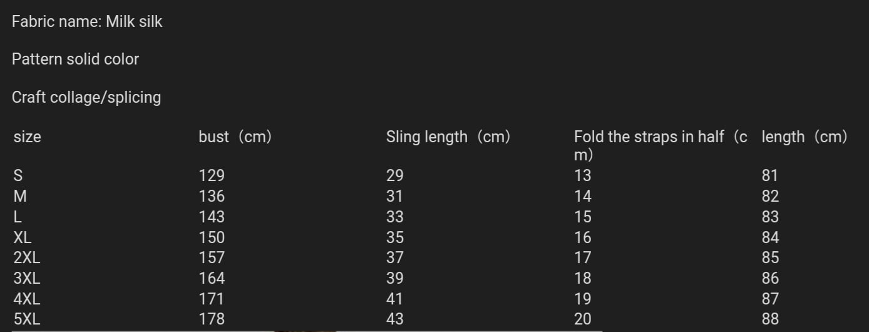869x332 pixels.
Task: Click the size column header
Action: (27, 137)
